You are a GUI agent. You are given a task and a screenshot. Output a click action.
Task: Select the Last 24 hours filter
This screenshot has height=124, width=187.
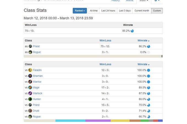[108, 11]
